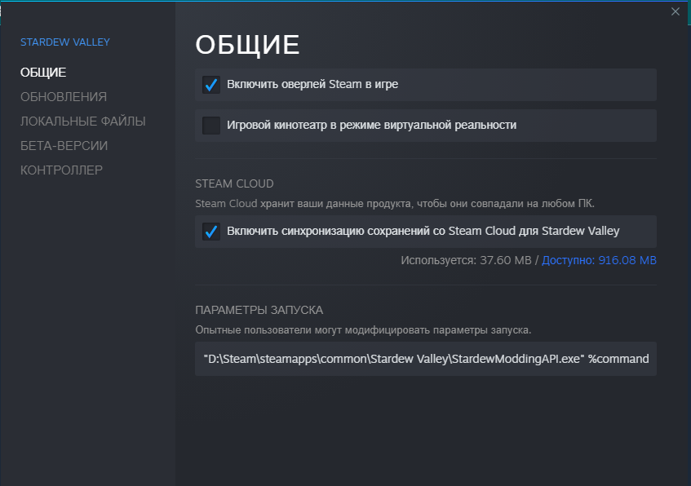Click the STEAM CLOUD section header

click(x=234, y=183)
